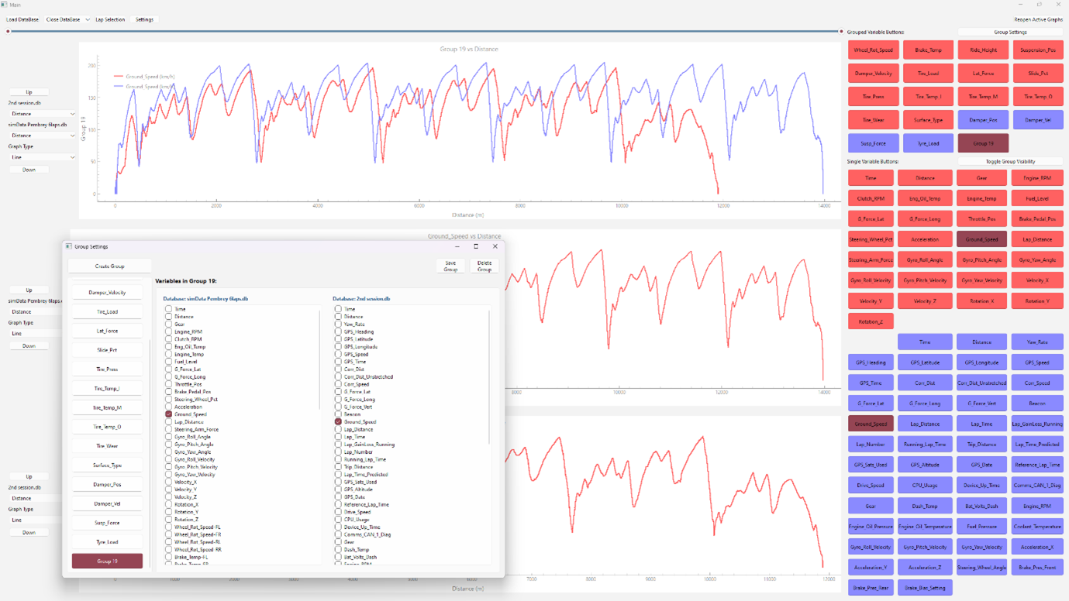Enable the Engine_RPM checkbox in Group 19
The width and height of the screenshot is (1069, 601).
[x=168, y=331]
